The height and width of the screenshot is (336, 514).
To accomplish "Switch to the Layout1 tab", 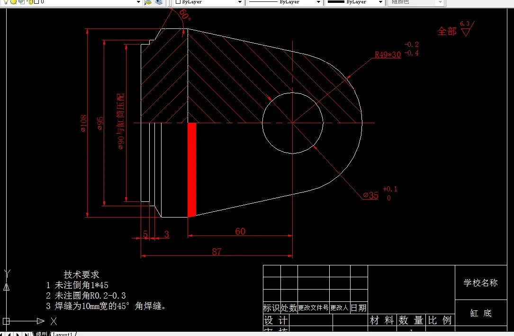I will 63,334.
